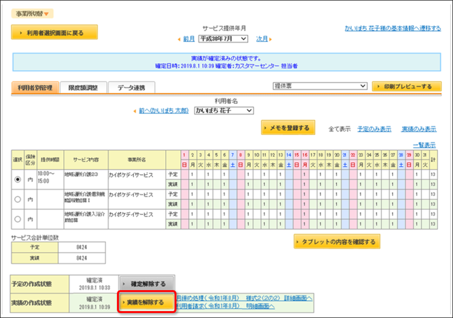Click 予定のみ表示 link

click(x=375, y=129)
